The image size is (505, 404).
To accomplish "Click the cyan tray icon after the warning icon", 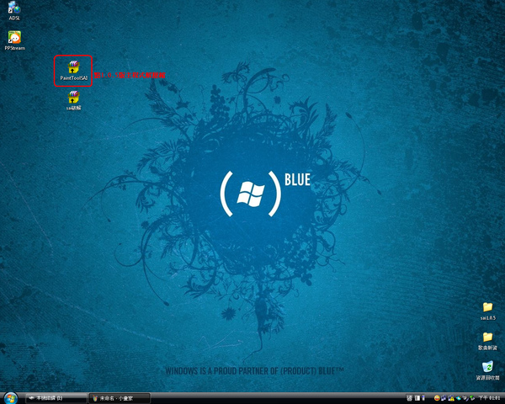I will (459, 398).
